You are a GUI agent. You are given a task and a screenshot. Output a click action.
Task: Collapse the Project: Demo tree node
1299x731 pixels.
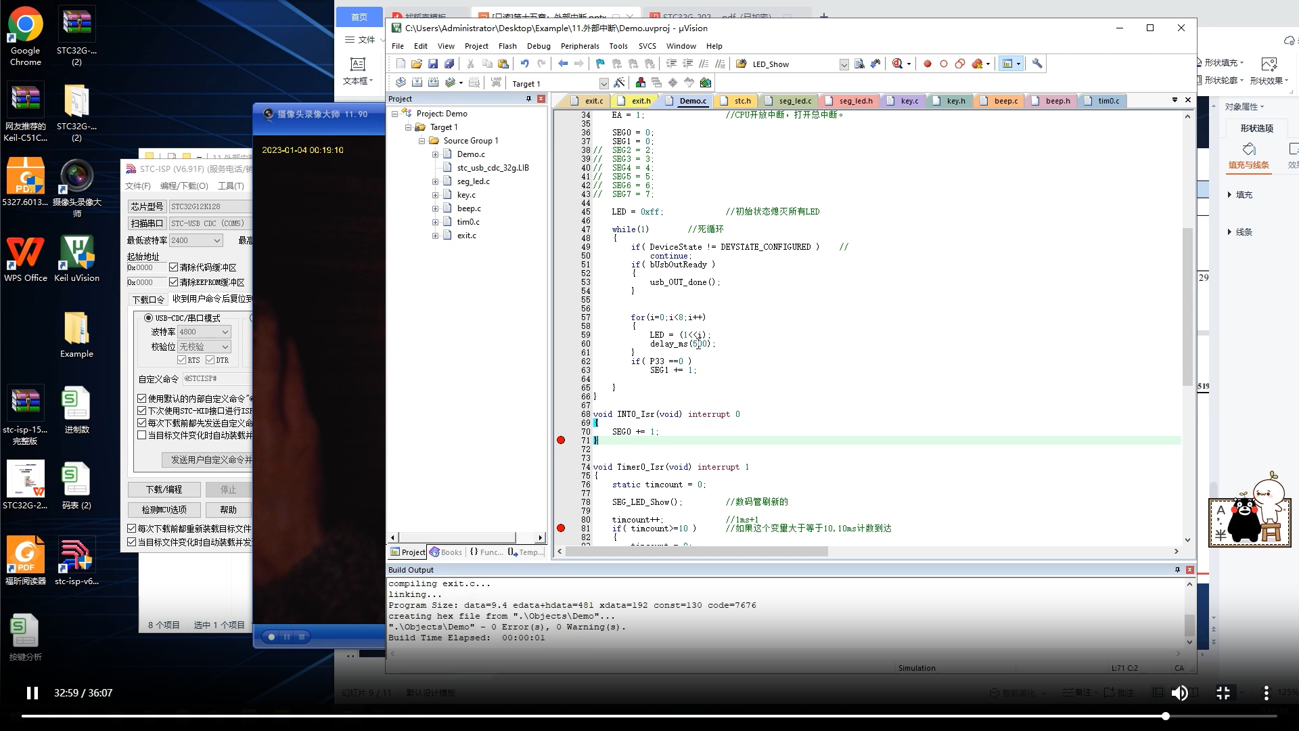(394, 114)
